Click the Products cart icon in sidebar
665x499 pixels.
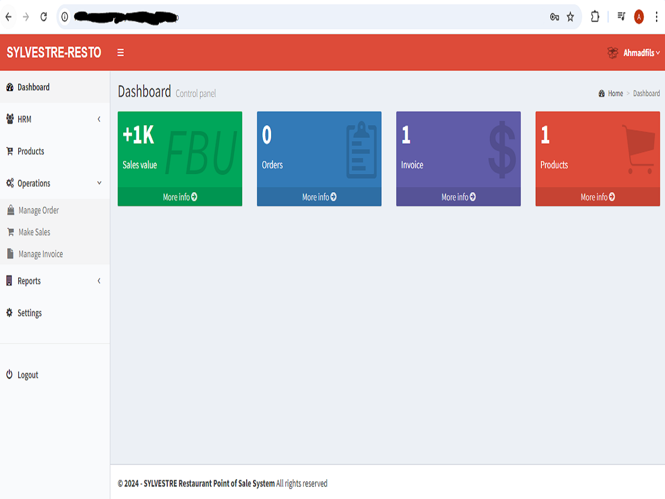click(x=9, y=151)
